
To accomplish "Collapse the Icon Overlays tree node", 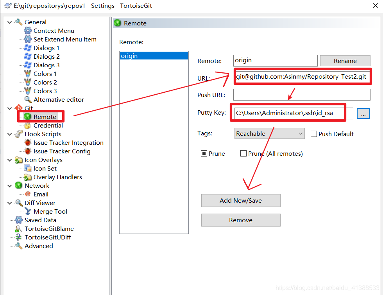I will click(x=9, y=160).
